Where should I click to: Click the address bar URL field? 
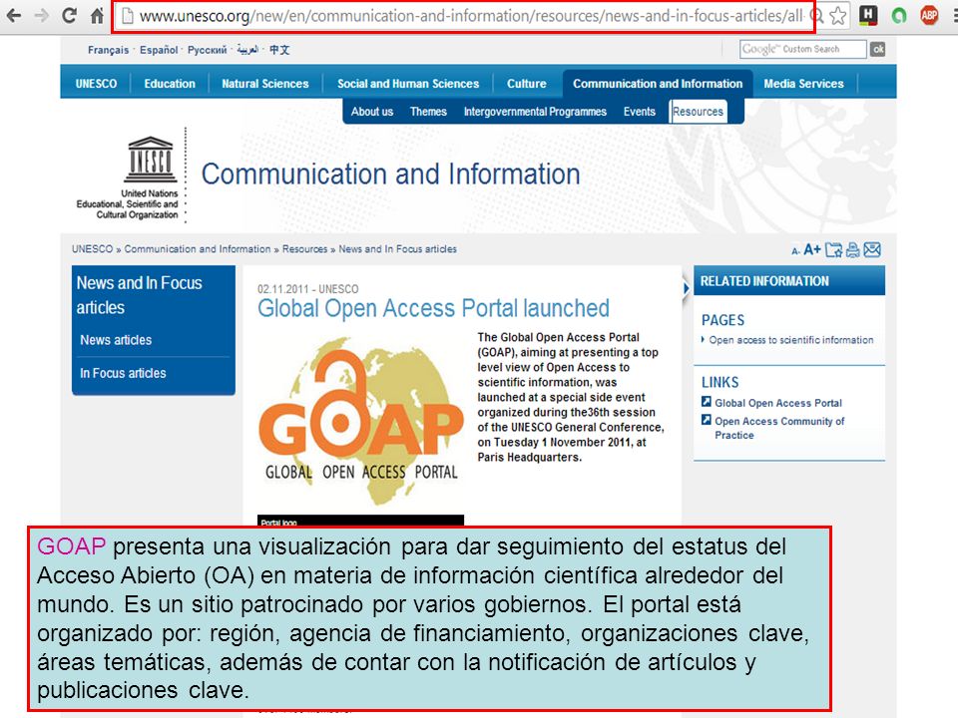point(464,16)
